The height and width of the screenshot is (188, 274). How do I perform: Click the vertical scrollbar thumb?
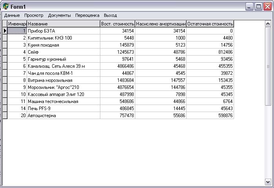pos(268,66)
